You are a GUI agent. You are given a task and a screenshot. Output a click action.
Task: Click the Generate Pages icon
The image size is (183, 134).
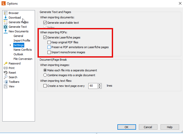(x=5, y=22)
